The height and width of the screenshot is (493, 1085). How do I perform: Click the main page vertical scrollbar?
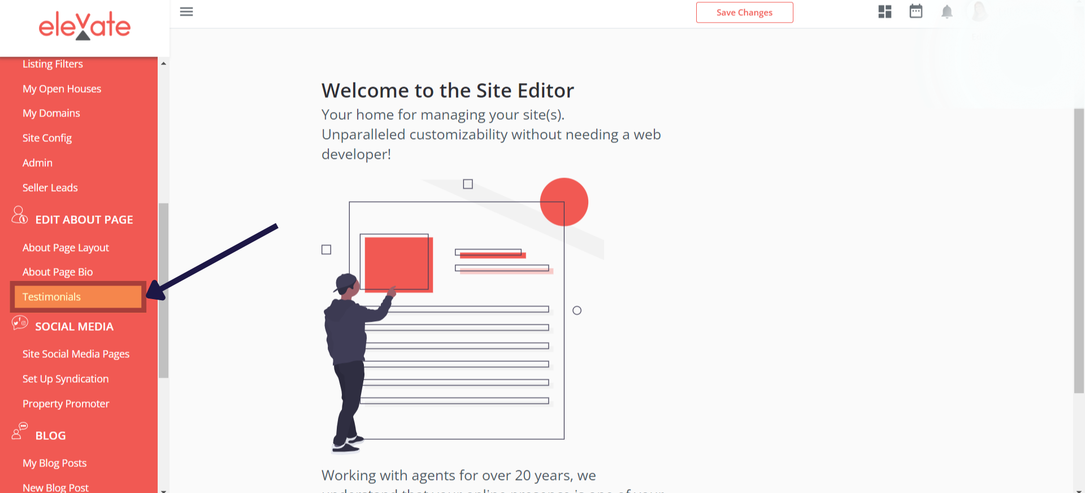(1078, 249)
